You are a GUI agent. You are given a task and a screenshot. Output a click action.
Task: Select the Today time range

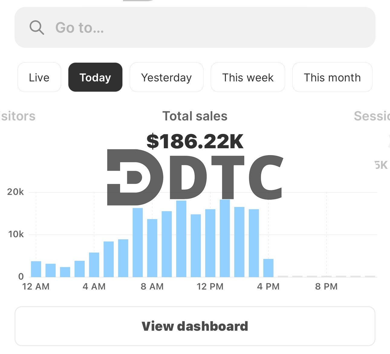[x=95, y=77]
